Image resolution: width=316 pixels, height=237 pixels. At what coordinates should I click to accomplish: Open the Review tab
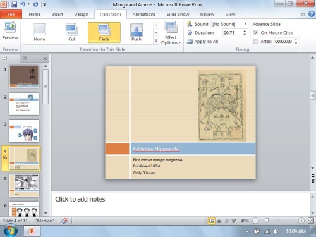[x=207, y=14]
